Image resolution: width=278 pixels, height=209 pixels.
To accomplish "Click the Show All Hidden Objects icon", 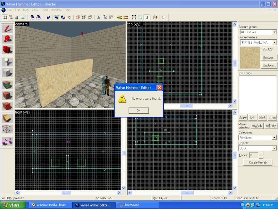I will click(x=90, y=17).
